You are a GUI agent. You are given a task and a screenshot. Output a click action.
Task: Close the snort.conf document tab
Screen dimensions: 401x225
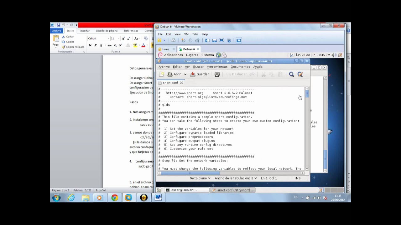tap(181, 83)
